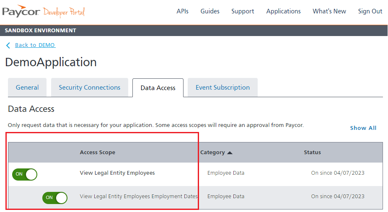Select the Data Access tab
The width and height of the screenshot is (388, 212).
click(158, 88)
